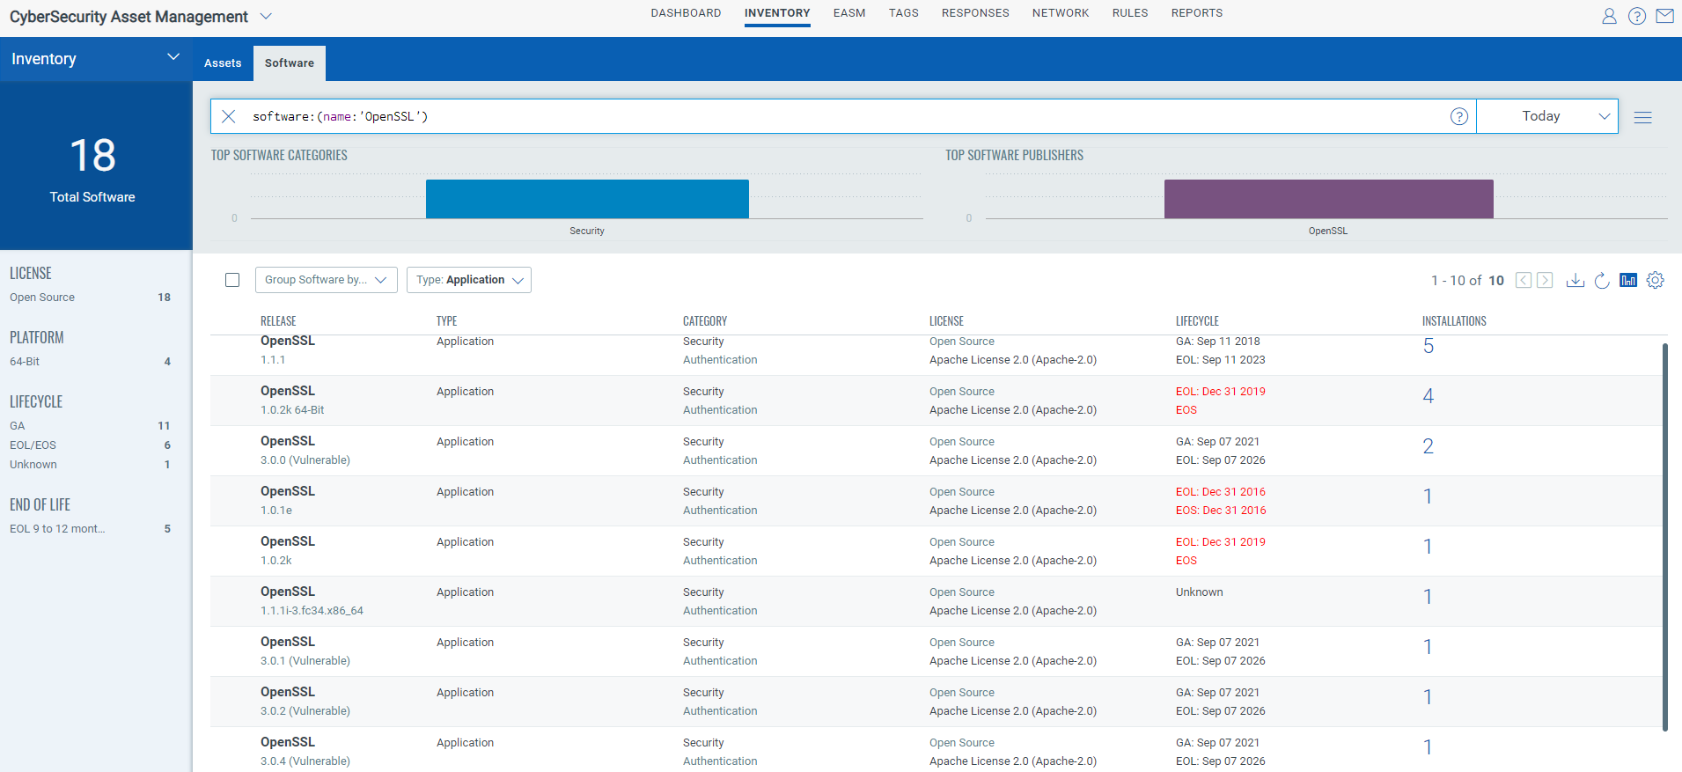Clear the search query with X
This screenshot has width=1682, height=772.
229,116
